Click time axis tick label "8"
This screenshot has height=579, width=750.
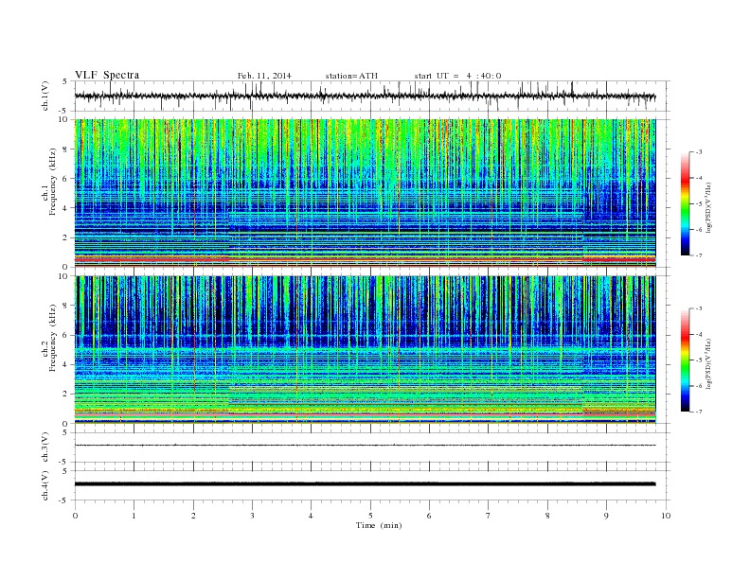(x=547, y=516)
